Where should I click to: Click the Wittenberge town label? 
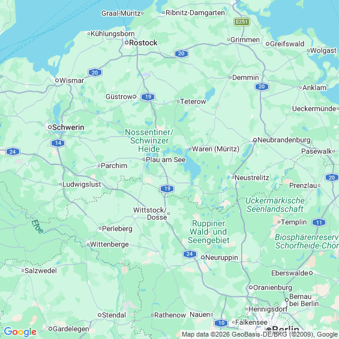tap(109, 244)
